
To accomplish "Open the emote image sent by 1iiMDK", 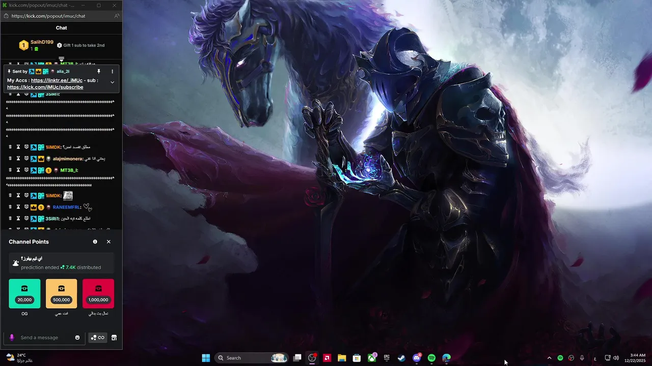I will click(x=68, y=196).
